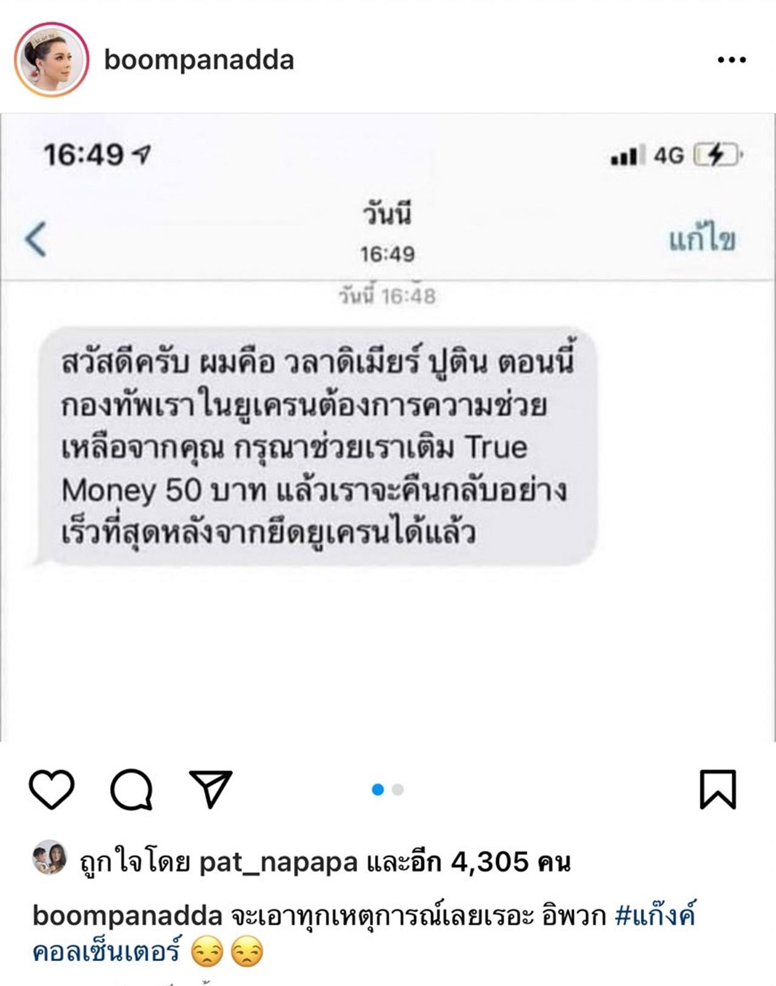Like the post with the heart icon
776x986 pixels.
[52, 790]
